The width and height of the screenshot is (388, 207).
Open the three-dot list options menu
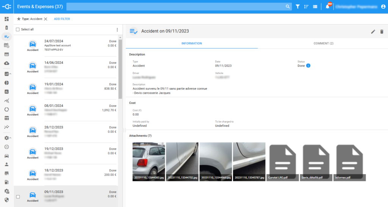point(117,29)
